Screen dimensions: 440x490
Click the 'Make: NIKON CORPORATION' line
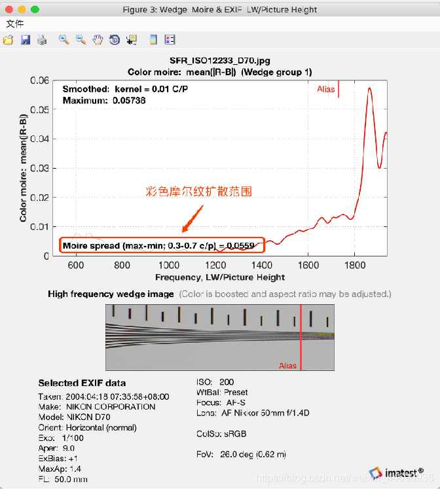tap(97, 407)
